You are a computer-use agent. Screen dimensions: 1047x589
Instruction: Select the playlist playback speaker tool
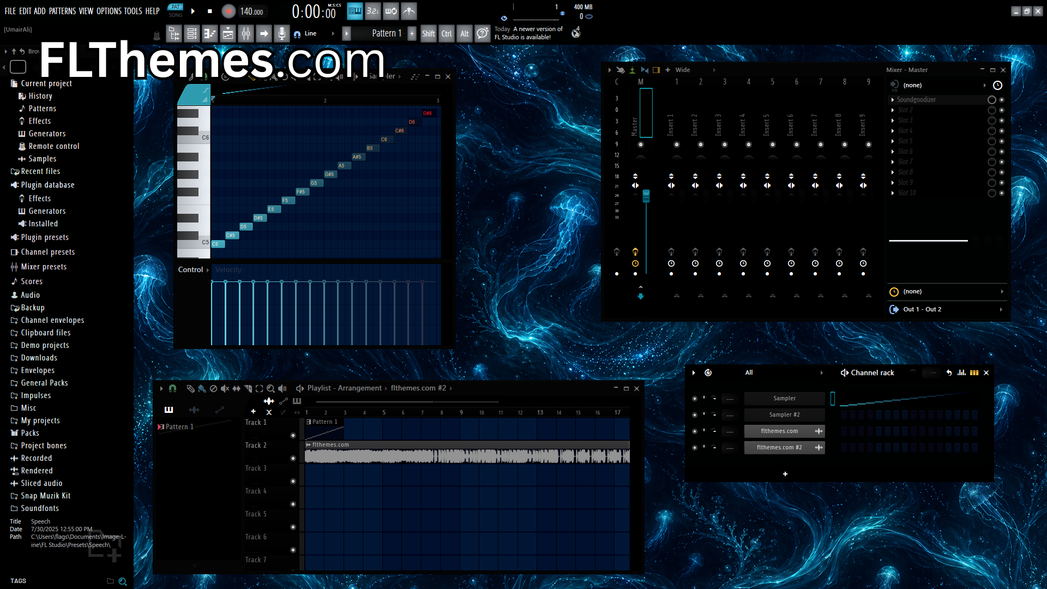tap(282, 388)
